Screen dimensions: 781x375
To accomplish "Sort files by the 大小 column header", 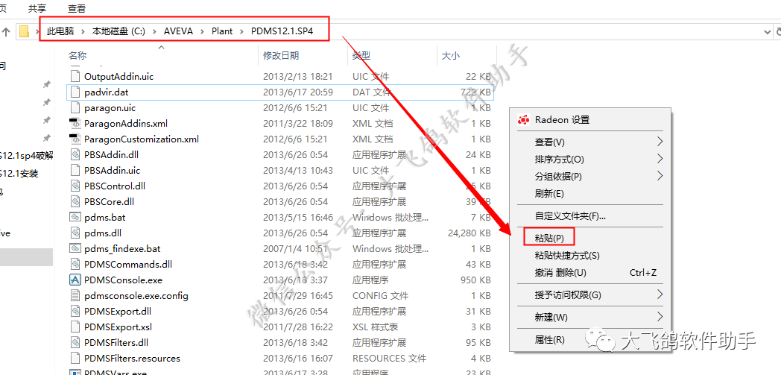I will pos(451,56).
